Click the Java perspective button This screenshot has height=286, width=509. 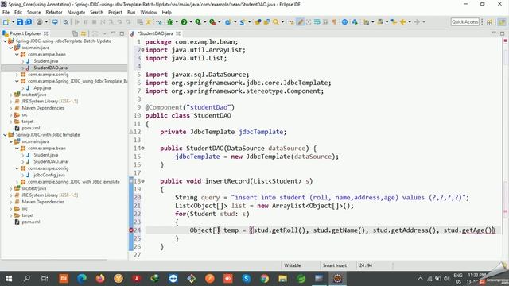[502, 22]
